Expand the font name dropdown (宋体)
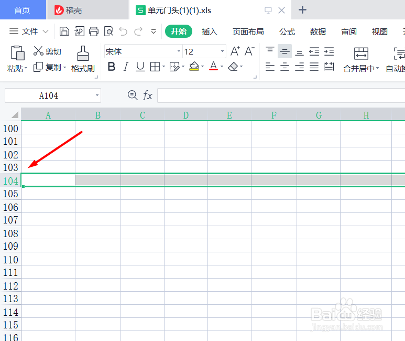The width and height of the screenshot is (405, 341). (x=179, y=51)
